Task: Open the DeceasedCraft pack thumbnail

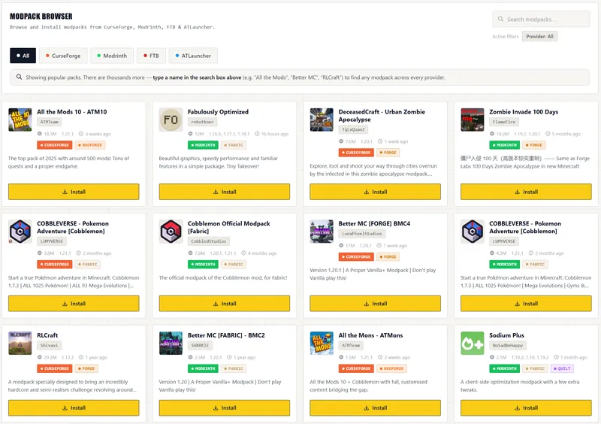Action: [x=322, y=120]
